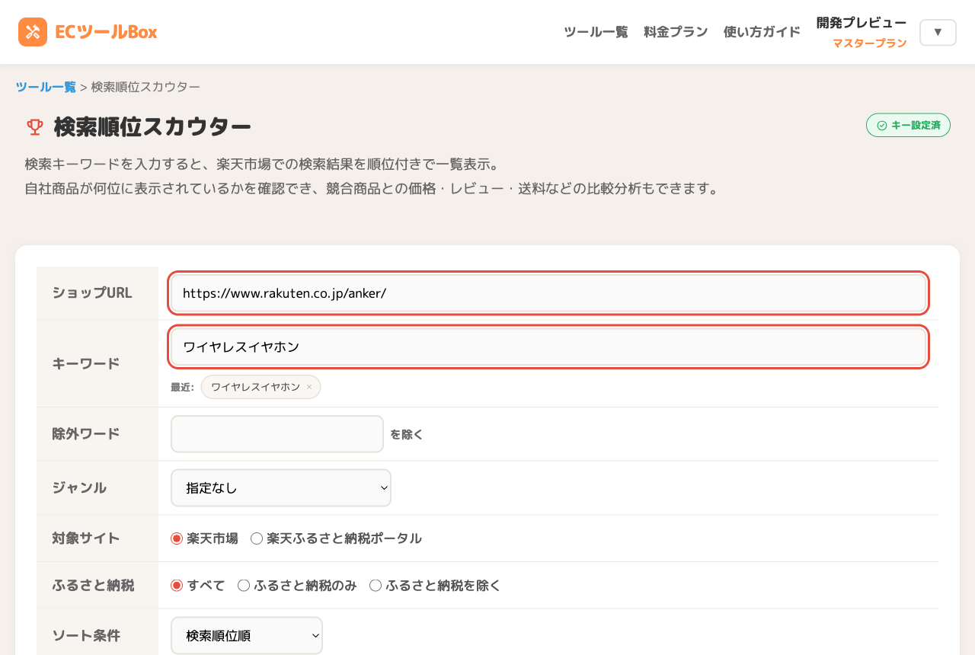This screenshot has width=975, height=655.
Task: Open the ジャンル dropdown
Action: [x=281, y=487]
